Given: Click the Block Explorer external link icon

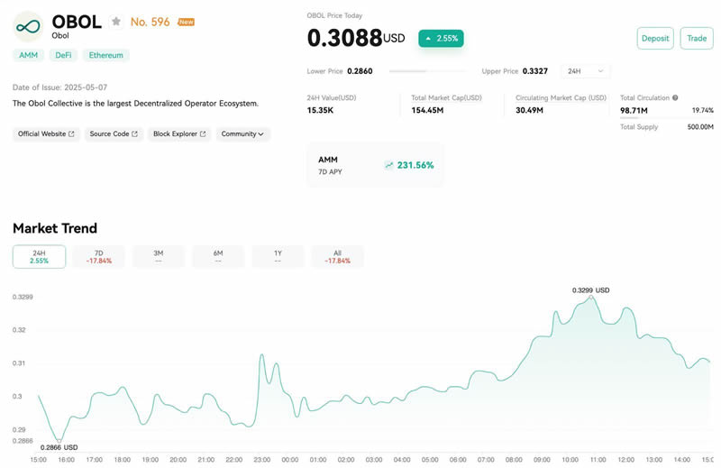Looking at the screenshot, I should 203,134.
